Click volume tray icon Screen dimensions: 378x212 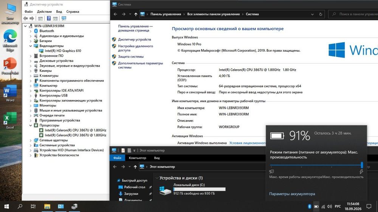(330, 206)
